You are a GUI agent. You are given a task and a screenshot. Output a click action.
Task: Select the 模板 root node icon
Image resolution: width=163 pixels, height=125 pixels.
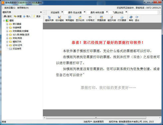click(7, 21)
